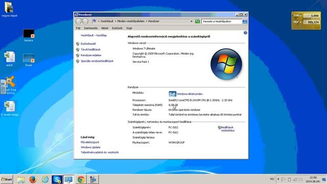The width and height of the screenshot is (327, 184).
Task: Open Rendszervédelem link
Action: [x=91, y=55]
